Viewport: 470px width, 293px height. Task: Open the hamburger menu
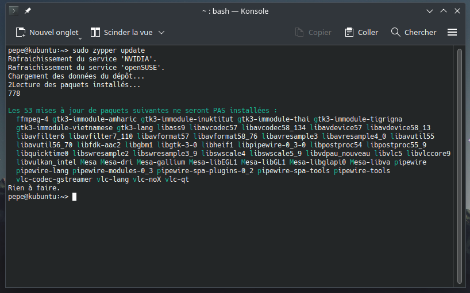[452, 32]
